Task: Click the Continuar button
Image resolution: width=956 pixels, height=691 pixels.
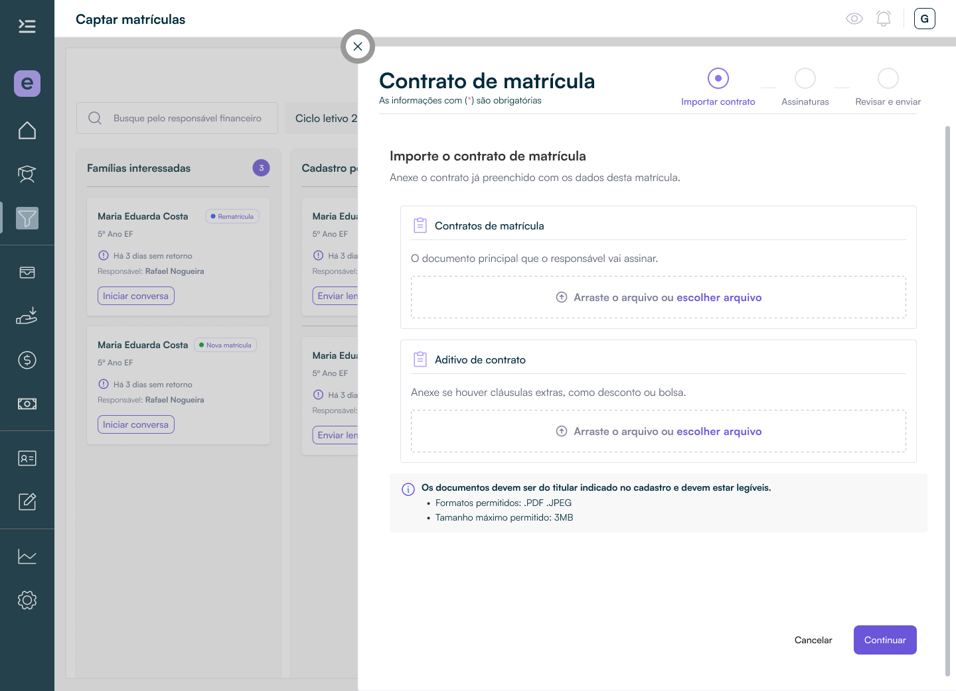Action: 885,640
